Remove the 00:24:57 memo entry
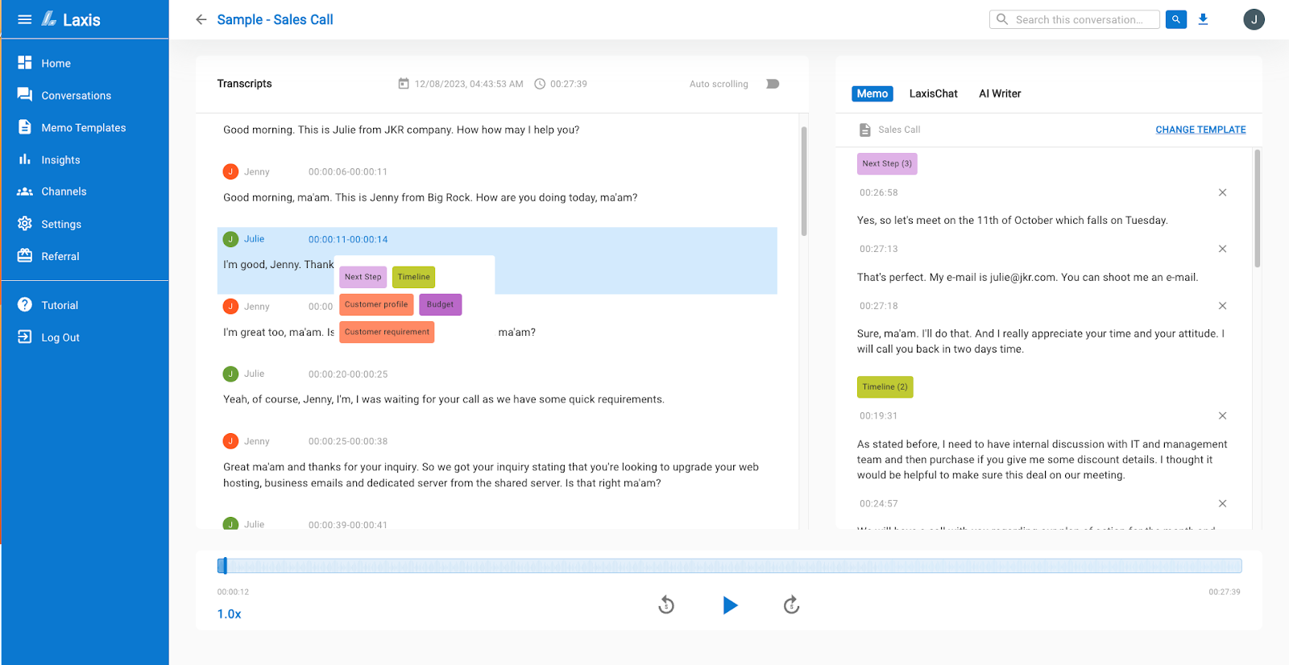Screen dimensions: 1289x665 coord(1222,504)
